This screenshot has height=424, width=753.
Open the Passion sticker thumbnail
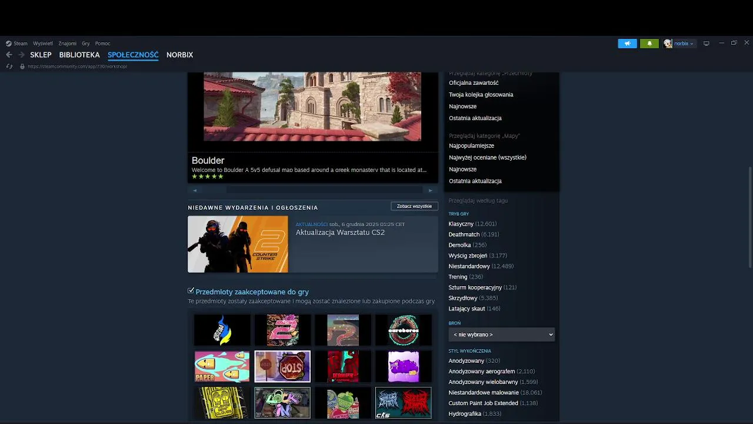pyautogui.click(x=222, y=330)
